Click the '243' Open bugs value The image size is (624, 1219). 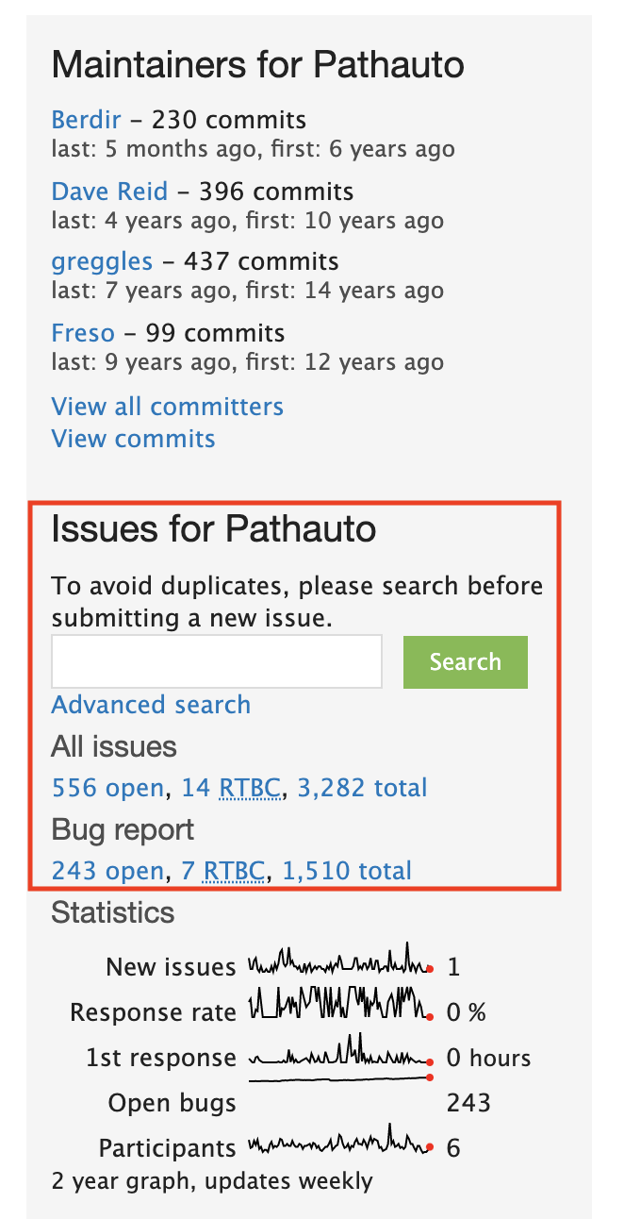coord(468,1102)
